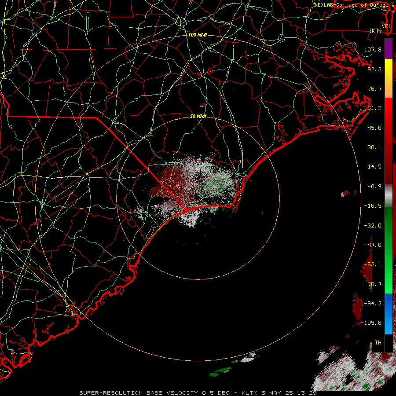Image resolution: width=396 pixels, height=396 pixels.
Task: Click the 76.7 legend value
Action: point(374,88)
